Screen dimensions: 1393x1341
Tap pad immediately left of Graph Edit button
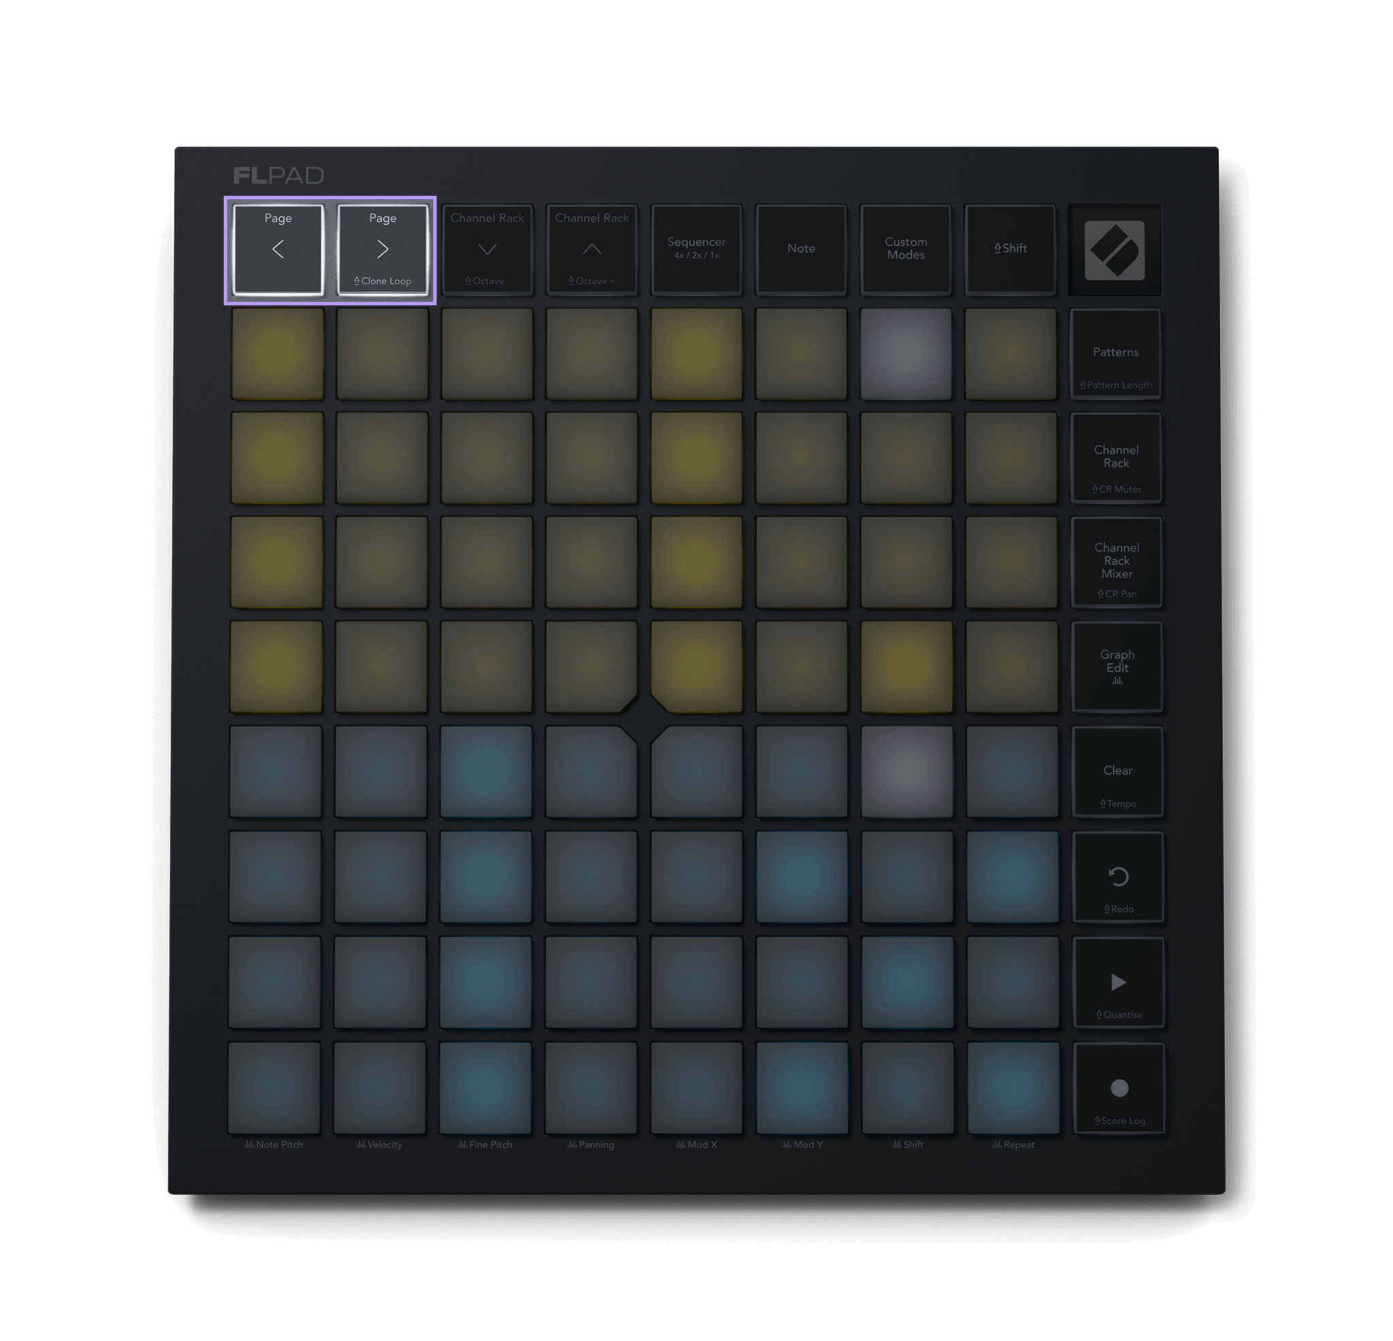click(x=1011, y=666)
